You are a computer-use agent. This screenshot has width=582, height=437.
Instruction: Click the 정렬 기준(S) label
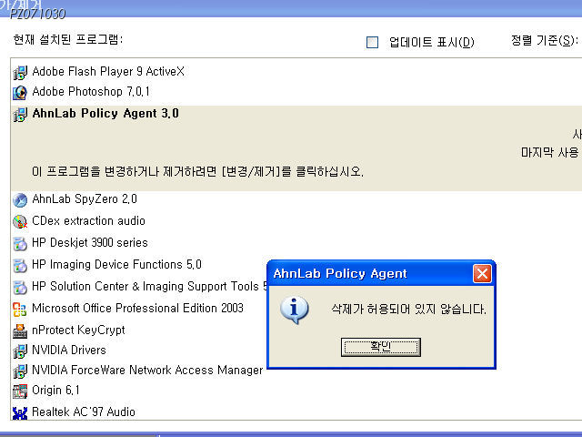click(x=545, y=40)
